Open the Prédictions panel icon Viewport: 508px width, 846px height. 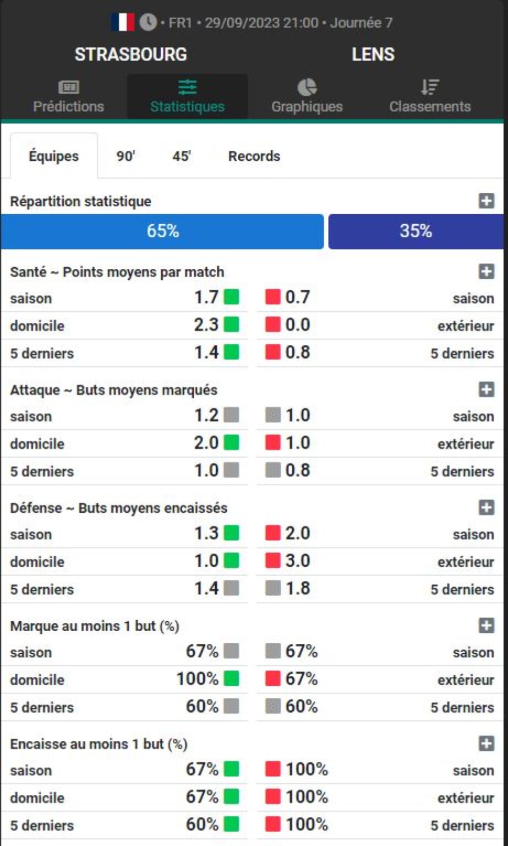coord(68,88)
